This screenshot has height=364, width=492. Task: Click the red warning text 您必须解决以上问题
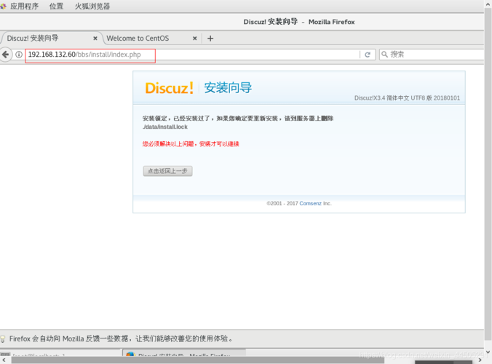pos(167,144)
